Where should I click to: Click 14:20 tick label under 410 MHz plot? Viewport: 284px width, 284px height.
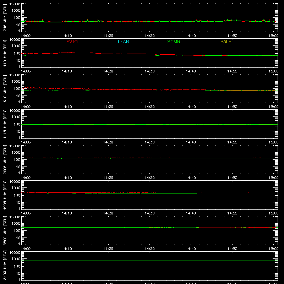click(x=108, y=71)
